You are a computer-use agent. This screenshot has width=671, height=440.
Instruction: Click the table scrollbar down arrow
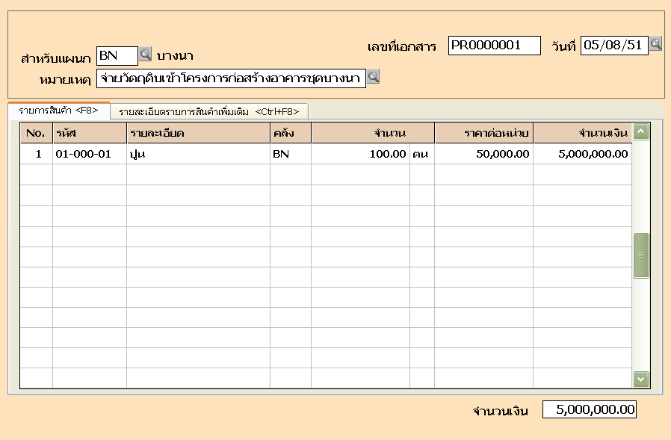coord(640,379)
